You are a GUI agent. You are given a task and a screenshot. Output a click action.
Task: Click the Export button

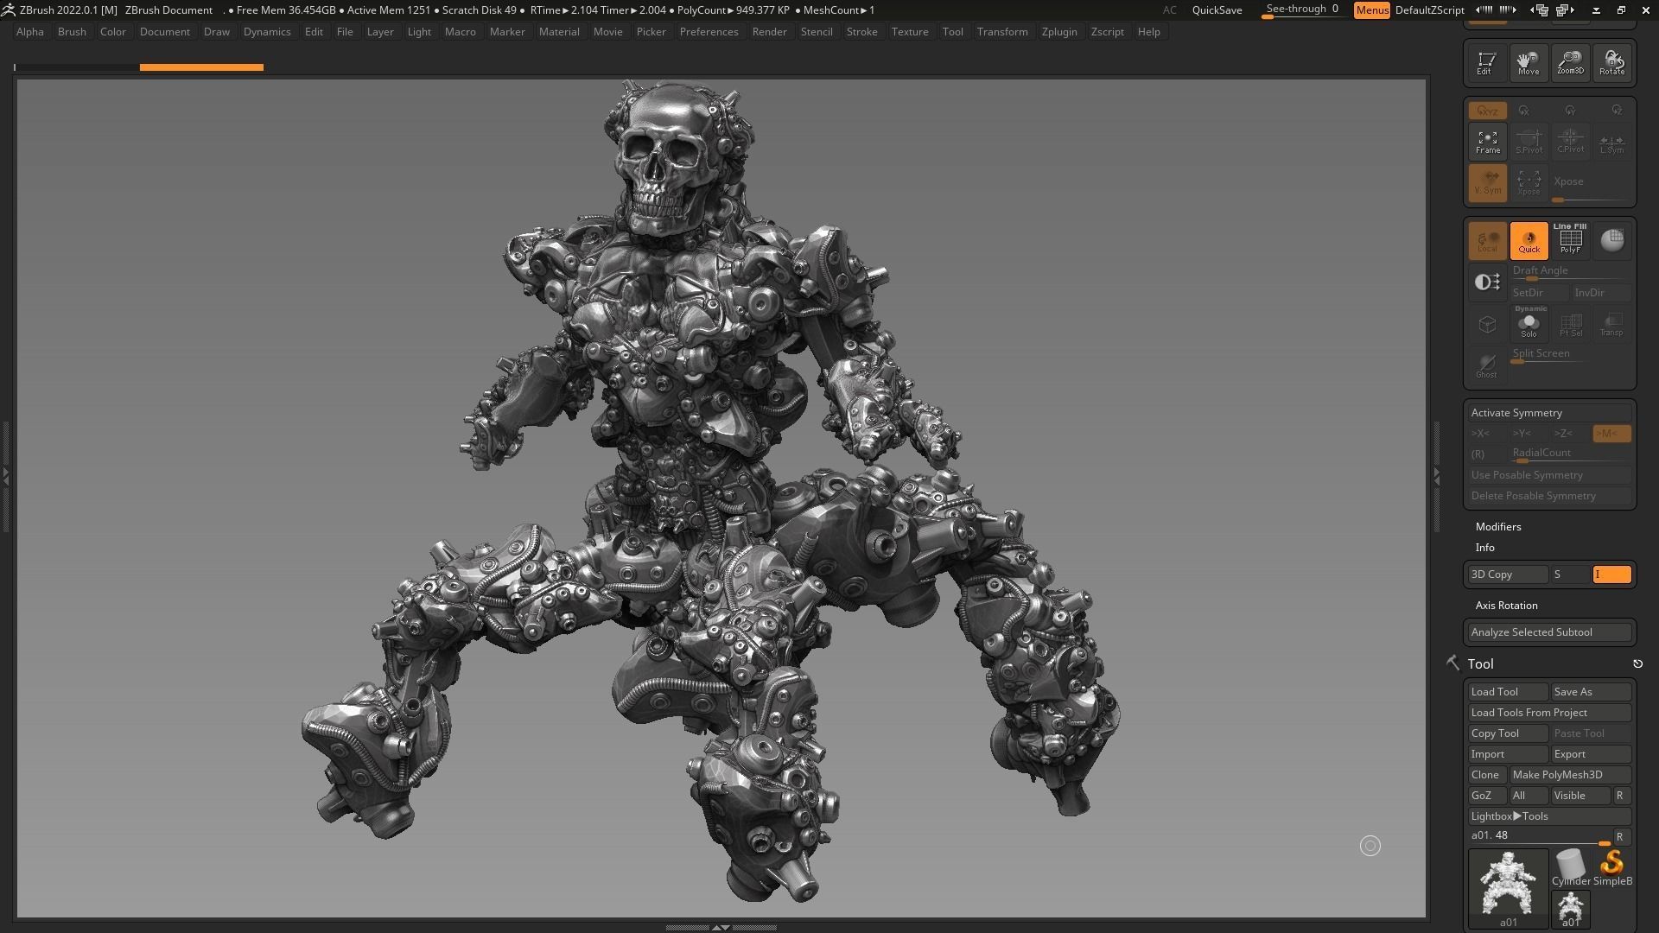click(x=1591, y=754)
